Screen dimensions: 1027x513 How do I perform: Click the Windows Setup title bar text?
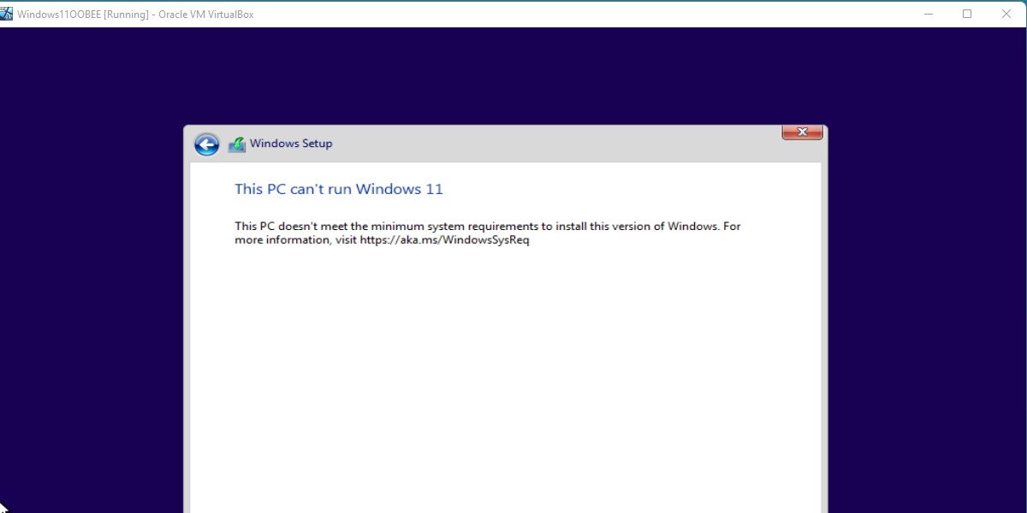pyautogui.click(x=292, y=144)
